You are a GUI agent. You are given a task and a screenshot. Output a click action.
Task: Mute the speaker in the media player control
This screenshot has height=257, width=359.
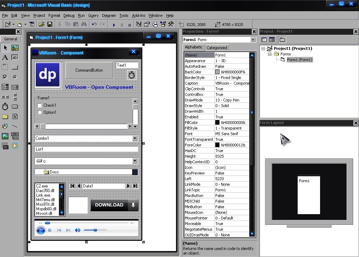click(77, 230)
